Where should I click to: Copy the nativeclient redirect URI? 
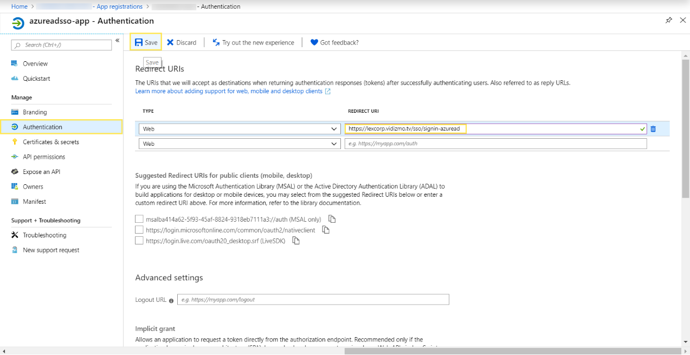tap(326, 230)
